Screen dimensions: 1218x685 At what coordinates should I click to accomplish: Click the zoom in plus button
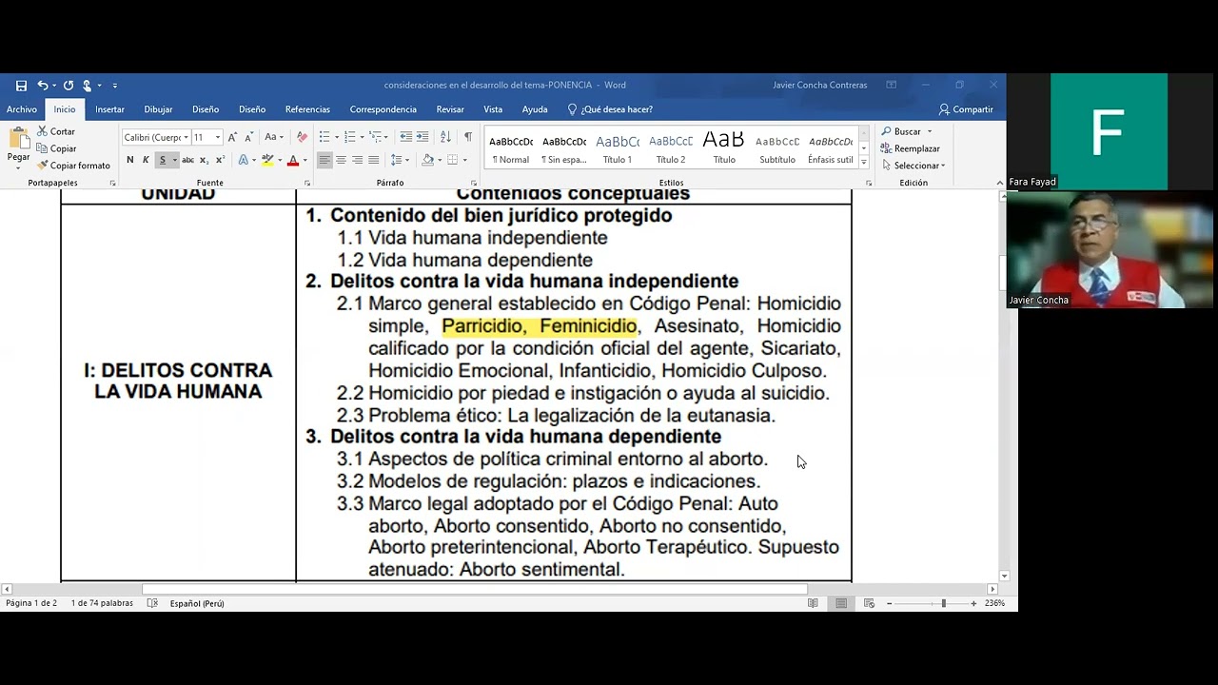(x=973, y=603)
